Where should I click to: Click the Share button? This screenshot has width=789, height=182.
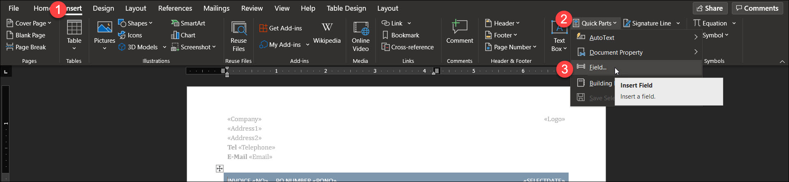(710, 8)
